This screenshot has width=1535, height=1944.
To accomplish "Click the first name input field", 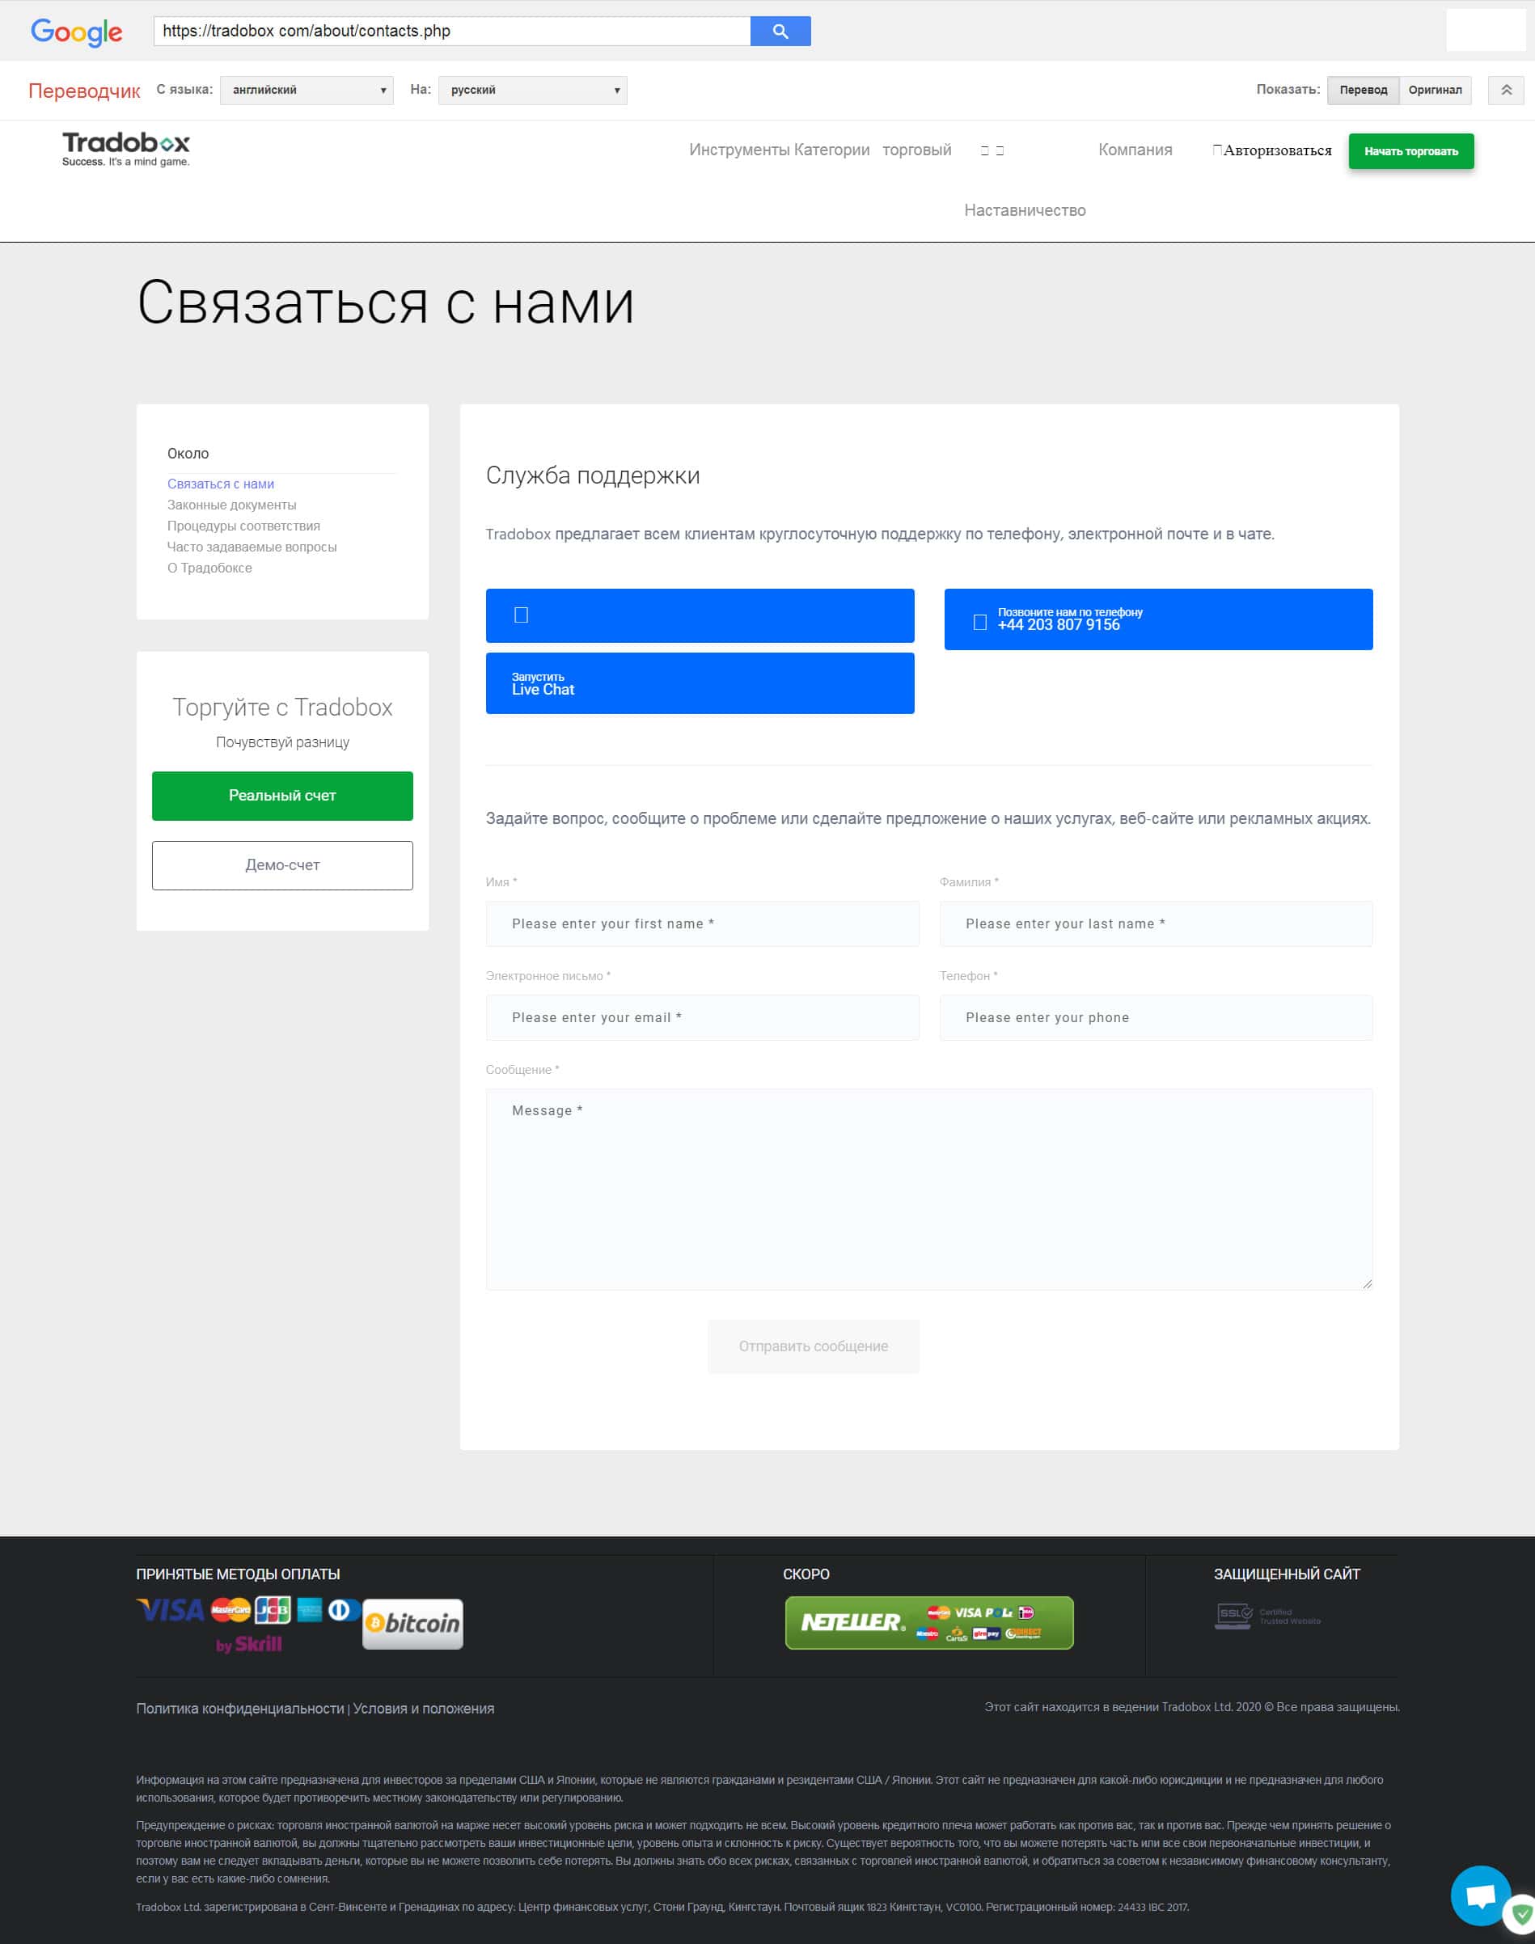I will (703, 924).
